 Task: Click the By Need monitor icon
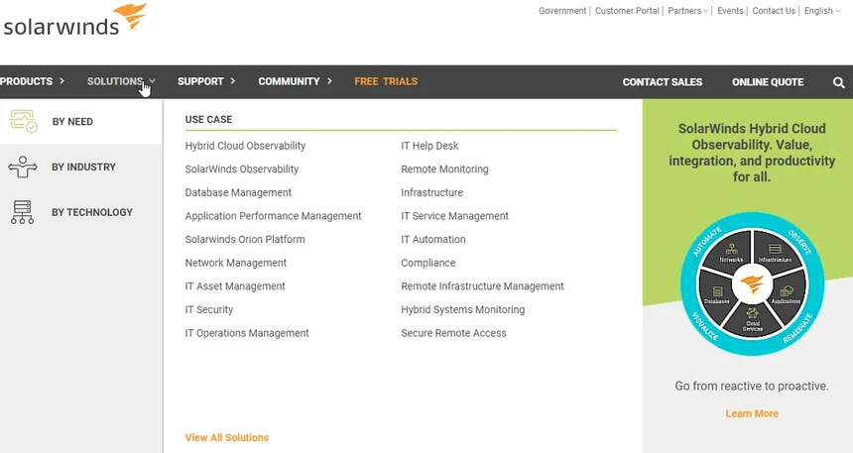pos(24,121)
